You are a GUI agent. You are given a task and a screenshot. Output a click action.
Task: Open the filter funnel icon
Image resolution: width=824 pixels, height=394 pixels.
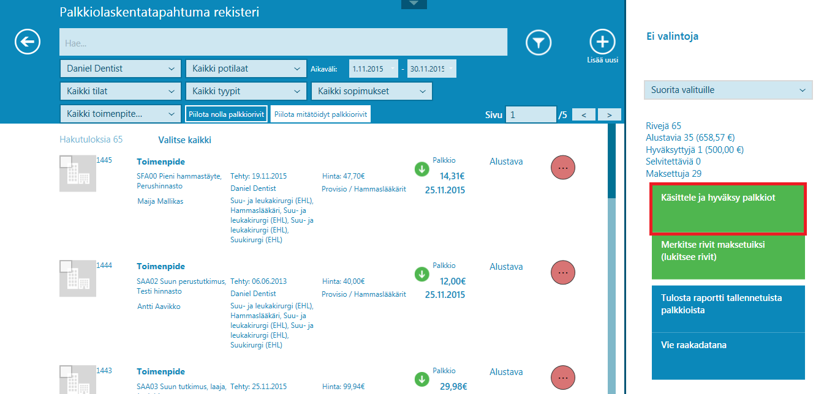(x=539, y=42)
